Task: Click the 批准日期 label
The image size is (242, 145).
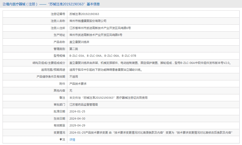Action: (x=59, y=111)
